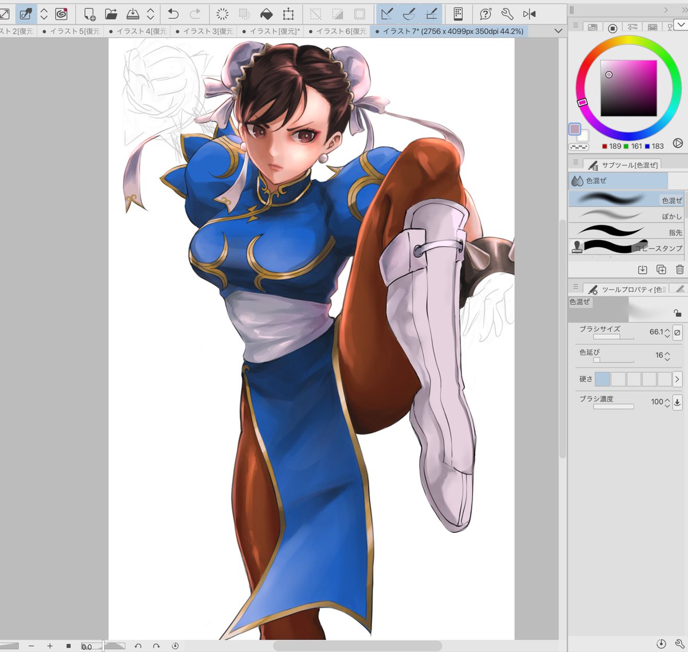The width and height of the screenshot is (688, 652).
Task: Open the smartphone companion mode icon
Action: click(x=458, y=14)
